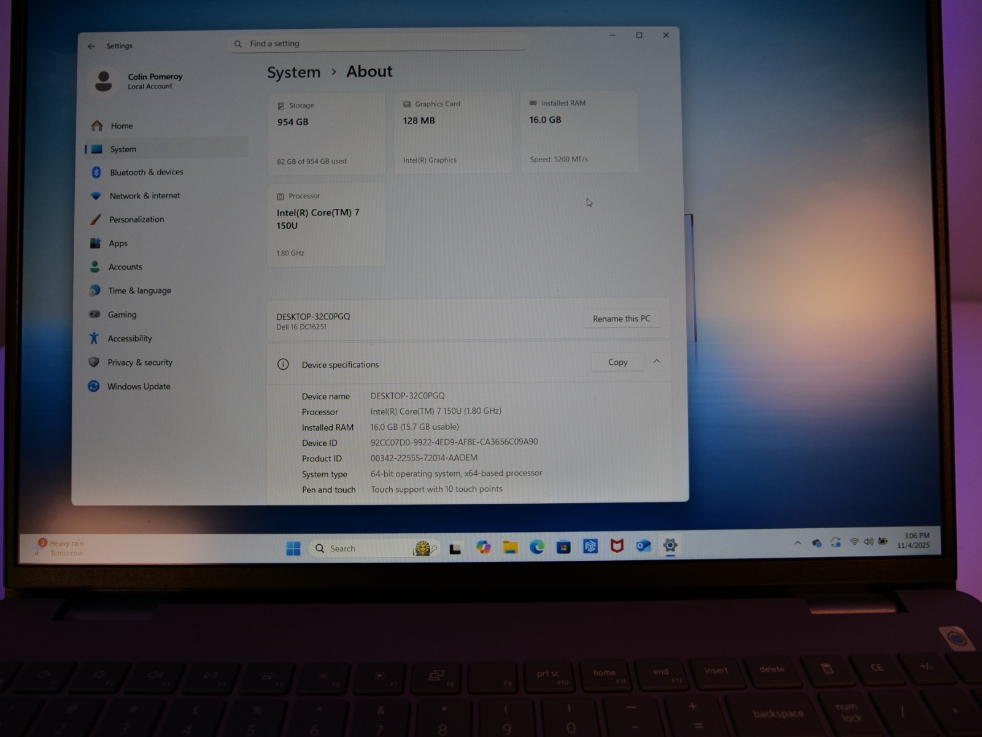Click the Installed RAM 16.0 GB (15.7 GB usable) text
The width and height of the screenshot is (982, 737).
pos(415,427)
